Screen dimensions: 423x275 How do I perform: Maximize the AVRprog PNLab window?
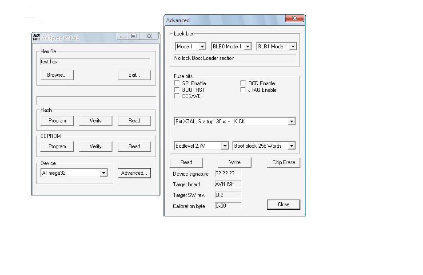coord(134,36)
